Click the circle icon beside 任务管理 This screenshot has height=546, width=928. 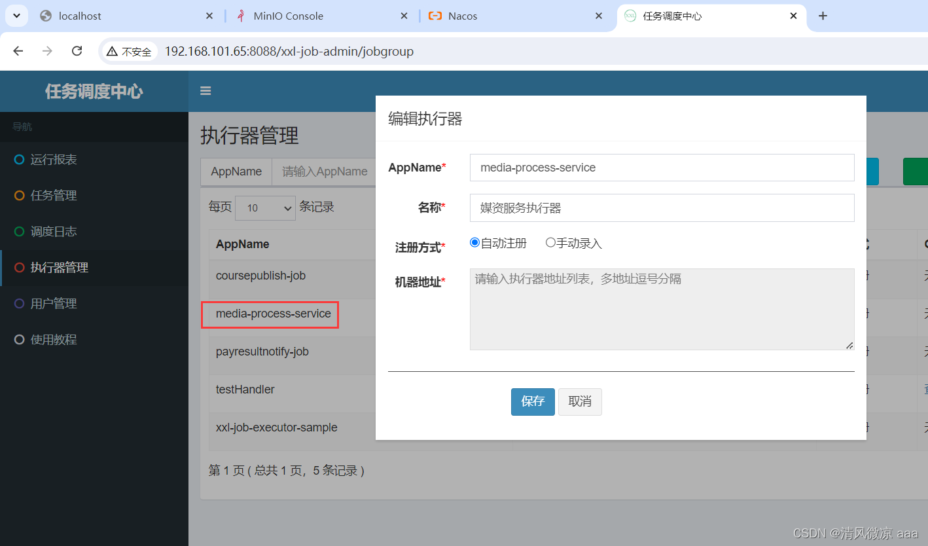point(19,196)
